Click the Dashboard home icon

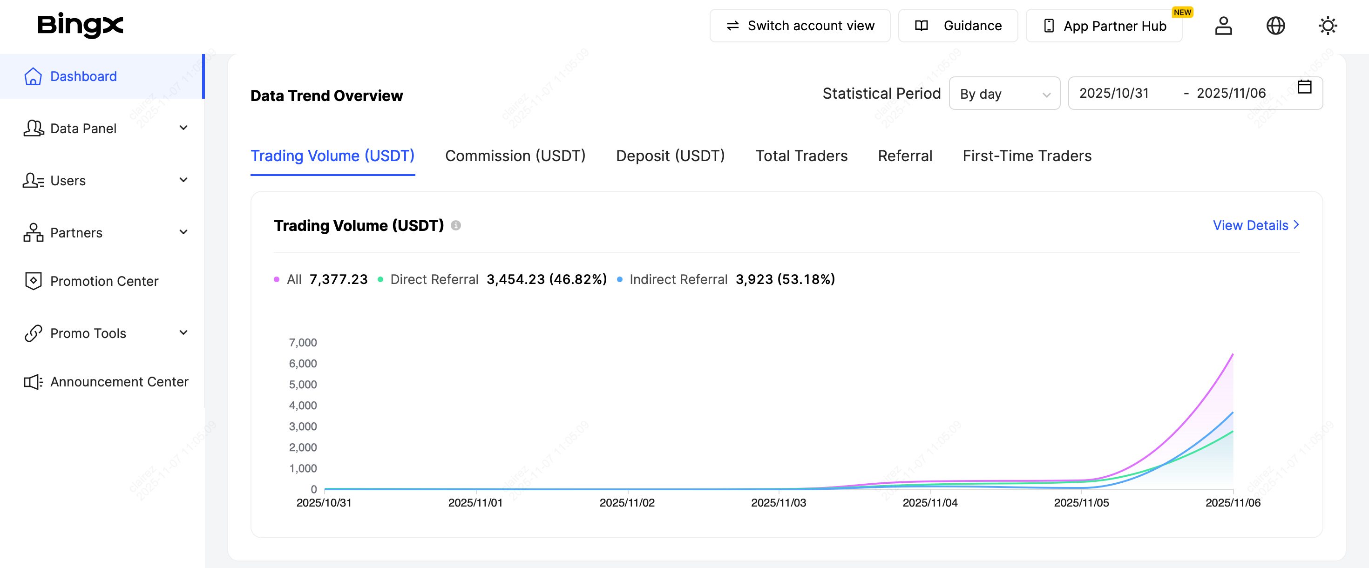click(33, 76)
